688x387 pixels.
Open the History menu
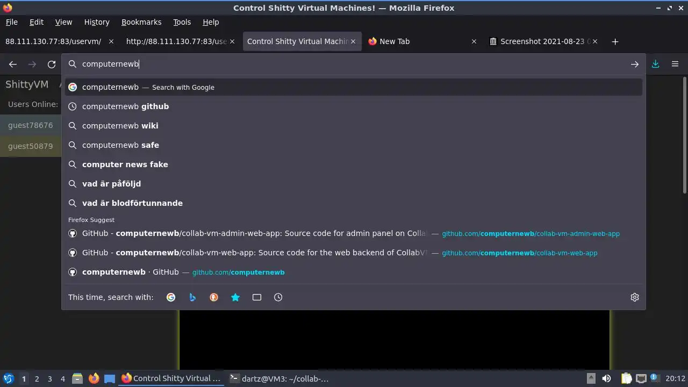coord(97,22)
